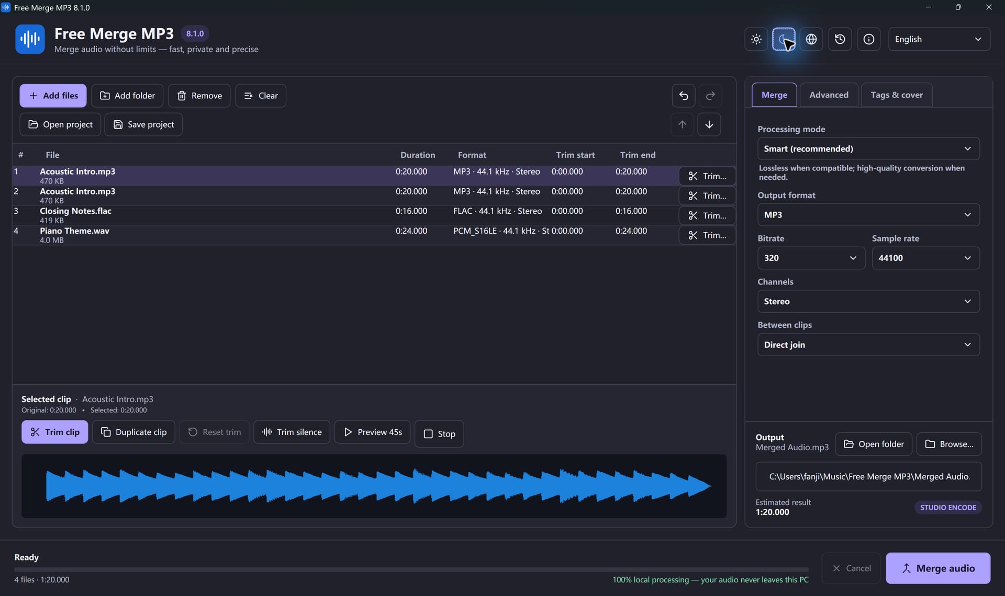Open Trim for second Acoustic Intro.mp3 row

point(707,196)
